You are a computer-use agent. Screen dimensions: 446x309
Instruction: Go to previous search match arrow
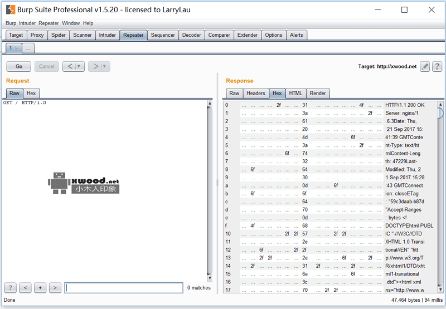pyautogui.click(x=25, y=288)
